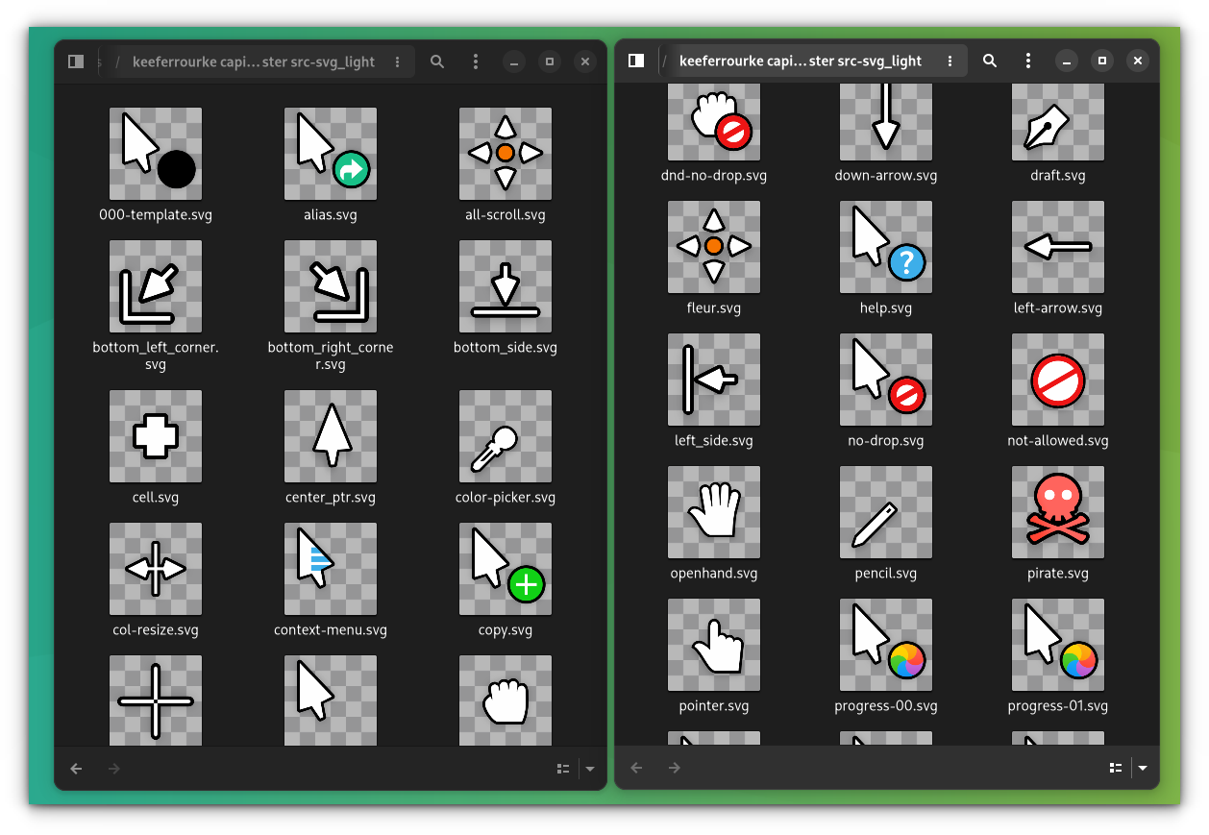Expand view options arrow in left window
The image size is (1209, 835).
point(590,769)
